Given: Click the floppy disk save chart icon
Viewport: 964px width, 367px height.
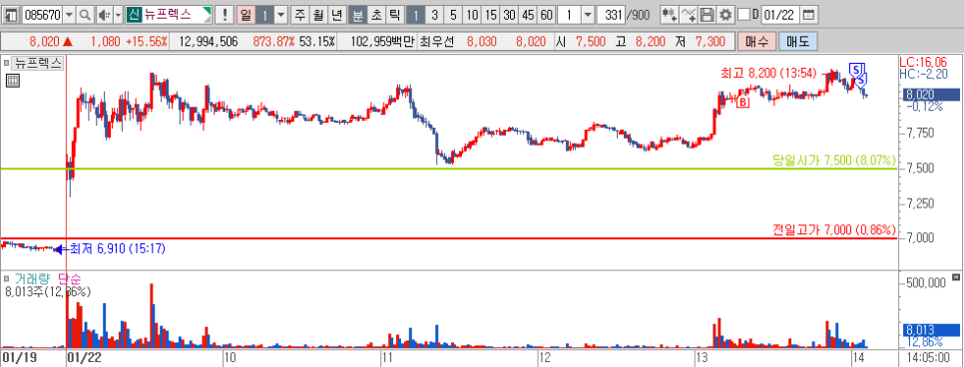Looking at the screenshot, I should [708, 14].
